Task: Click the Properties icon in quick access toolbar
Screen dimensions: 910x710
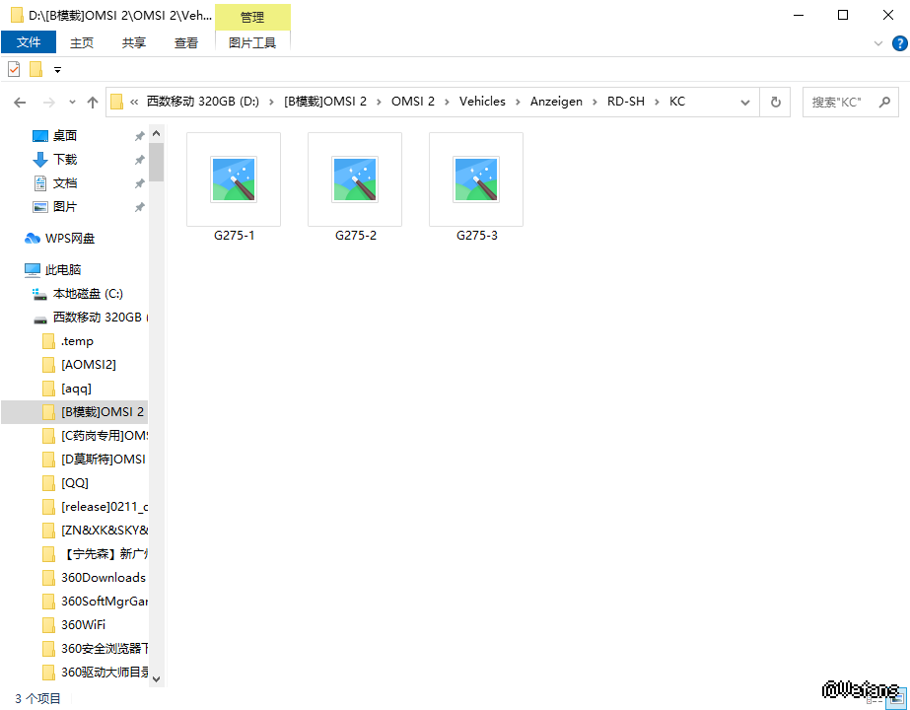Action: click(14, 69)
